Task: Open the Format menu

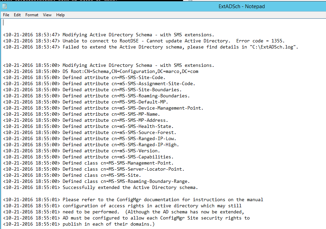Action: coord(32,15)
